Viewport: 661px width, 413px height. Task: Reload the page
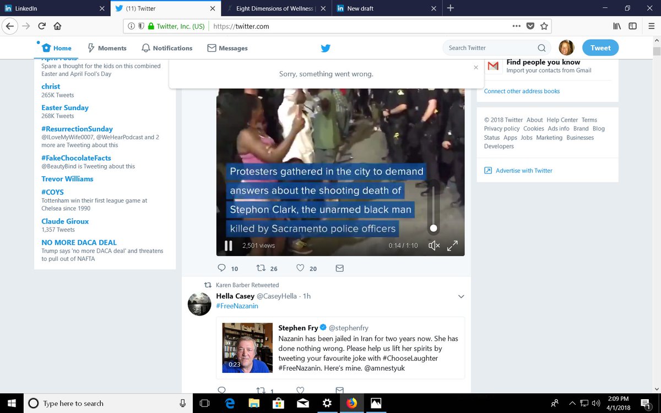point(42,26)
